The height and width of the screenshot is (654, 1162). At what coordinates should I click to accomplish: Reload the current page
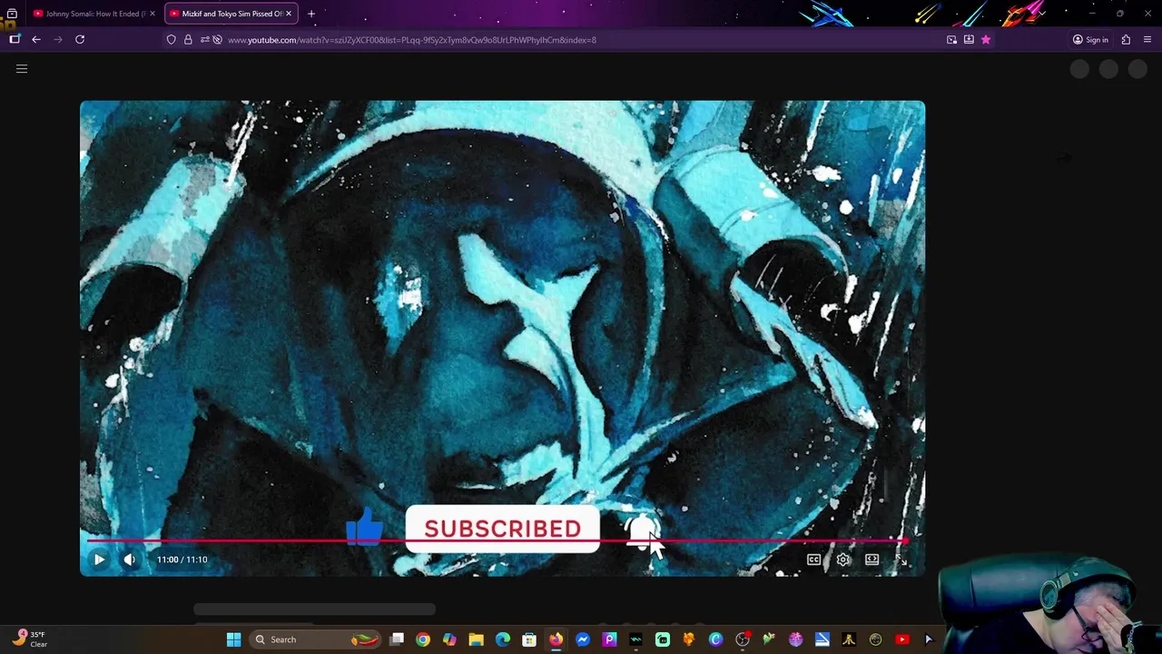80,40
